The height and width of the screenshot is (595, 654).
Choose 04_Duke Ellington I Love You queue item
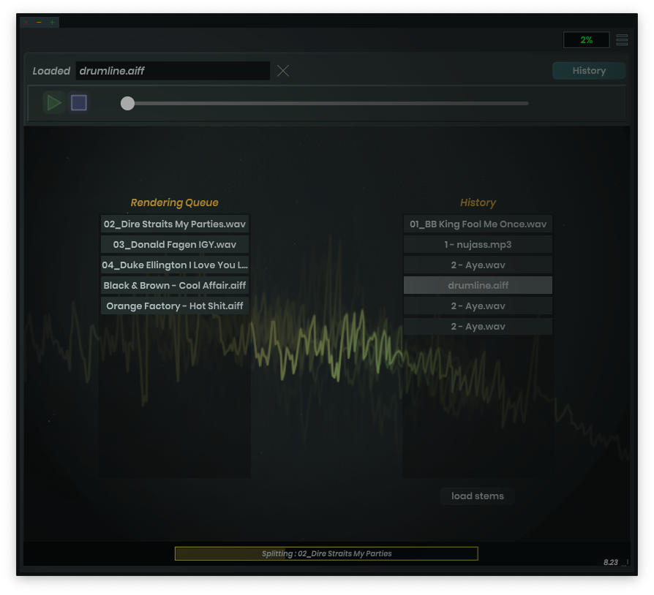coord(175,265)
